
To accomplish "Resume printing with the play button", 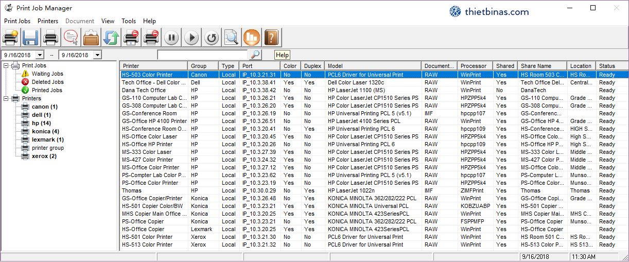I will point(191,38).
